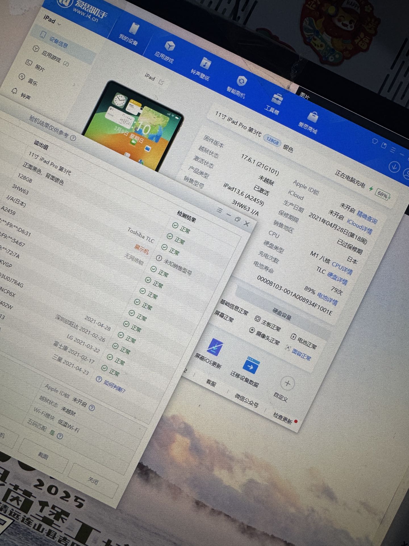This screenshot has height=546, width=409.
Task: Select 应用游戏 (2) in the left sidebar
Action: pyautogui.click(x=51, y=56)
